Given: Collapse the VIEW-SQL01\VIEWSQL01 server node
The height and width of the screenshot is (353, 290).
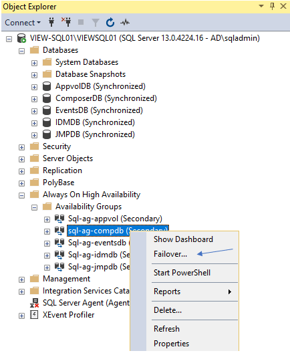Looking at the screenshot, I should 9,39.
